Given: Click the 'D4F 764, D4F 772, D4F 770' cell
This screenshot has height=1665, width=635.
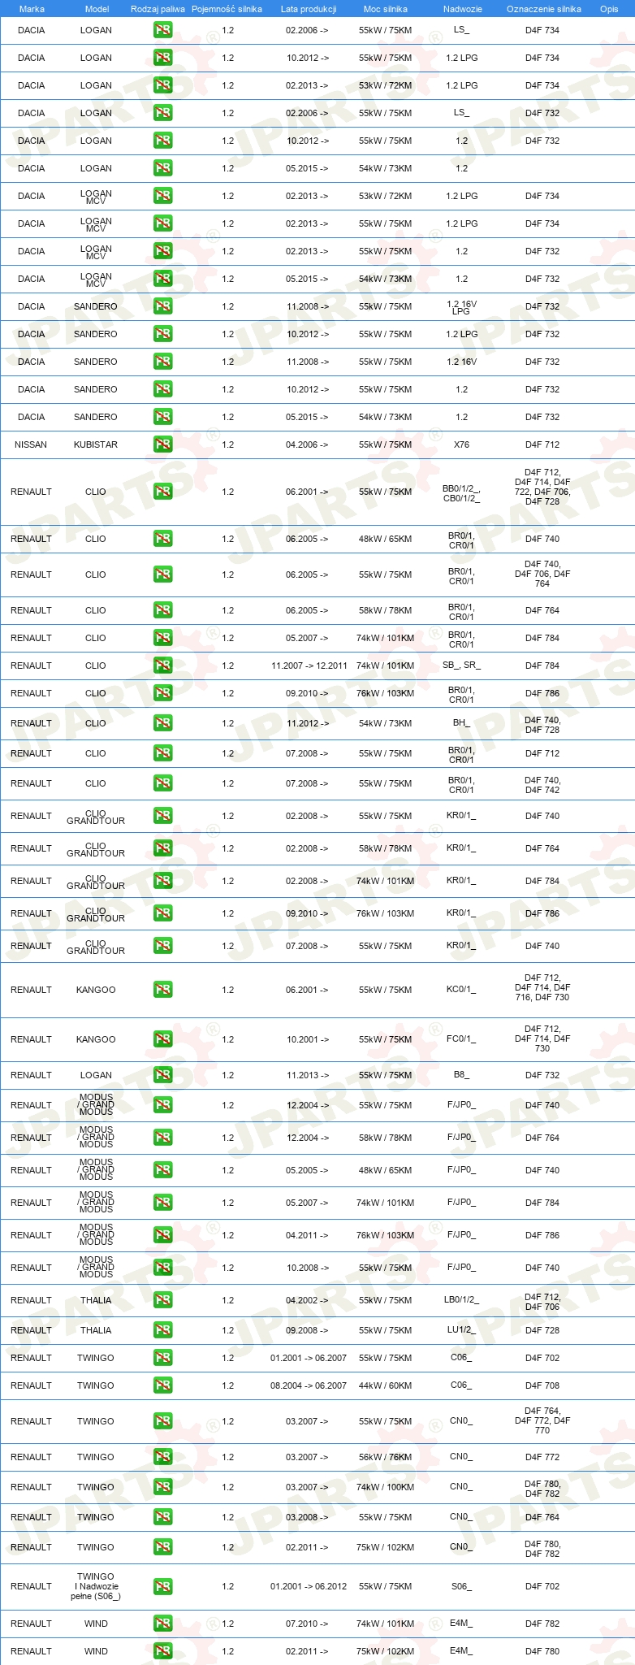Looking at the screenshot, I should coord(542,1420).
